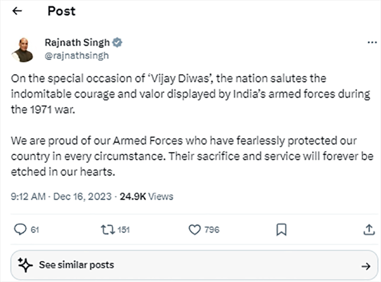Like the post with the heart icon

194,230
